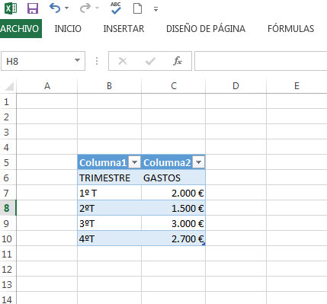This screenshot has width=327, height=304.
Task: Click inside the formula bar input field
Action: [261, 61]
